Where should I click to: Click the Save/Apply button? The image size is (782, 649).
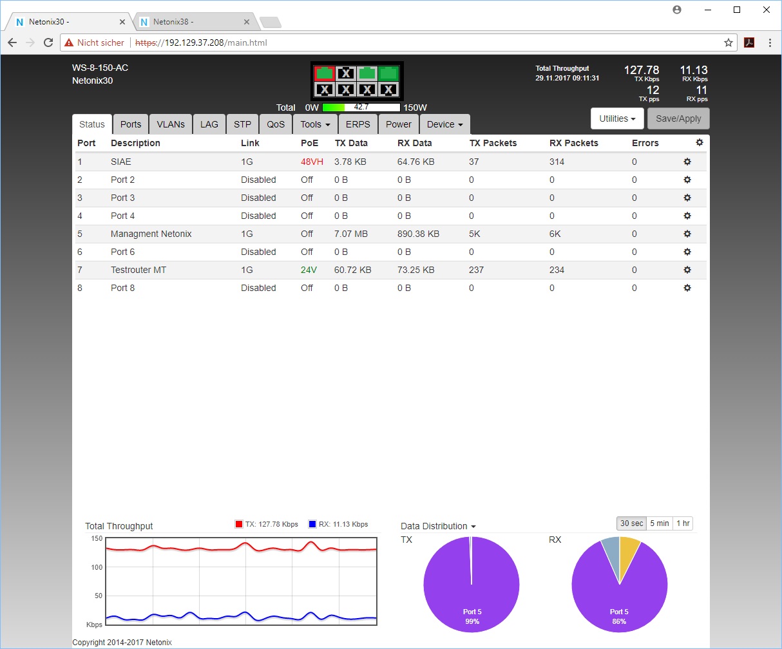coord(678,118)
